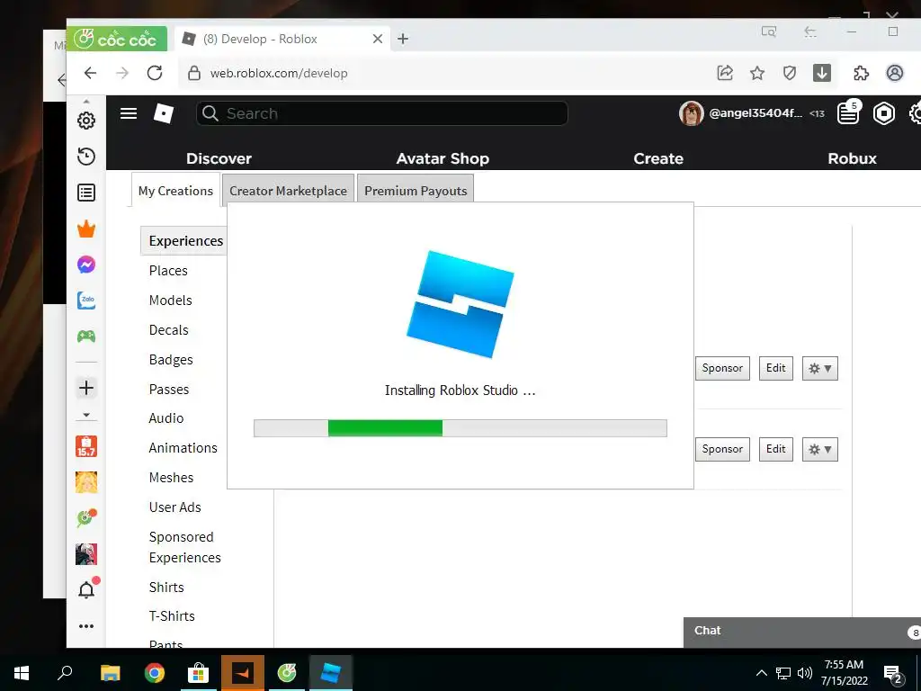Click the address bar URL web.roblox.com/develop

coord(279,73)
